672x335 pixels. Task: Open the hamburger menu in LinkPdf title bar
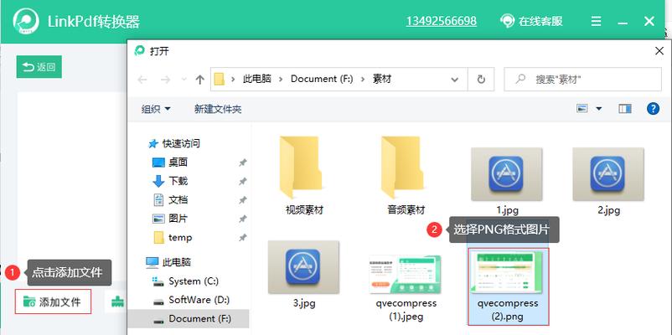[596, 21]
